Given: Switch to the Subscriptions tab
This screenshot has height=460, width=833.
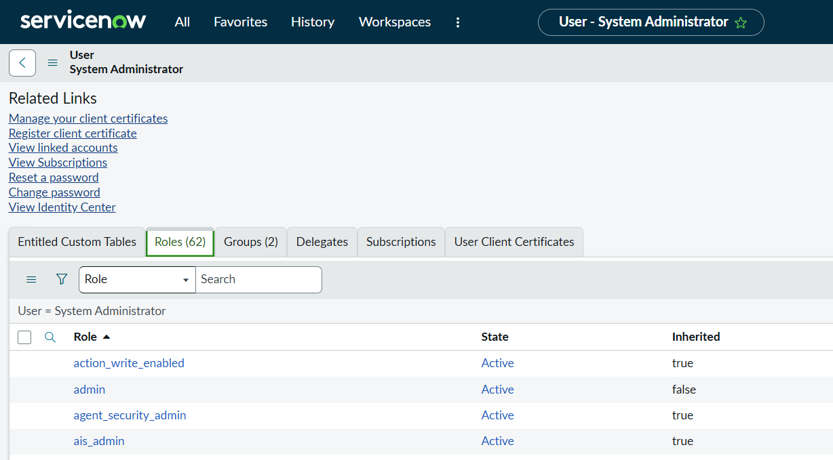Looking at the screenshot, I should tap(401, 241).
